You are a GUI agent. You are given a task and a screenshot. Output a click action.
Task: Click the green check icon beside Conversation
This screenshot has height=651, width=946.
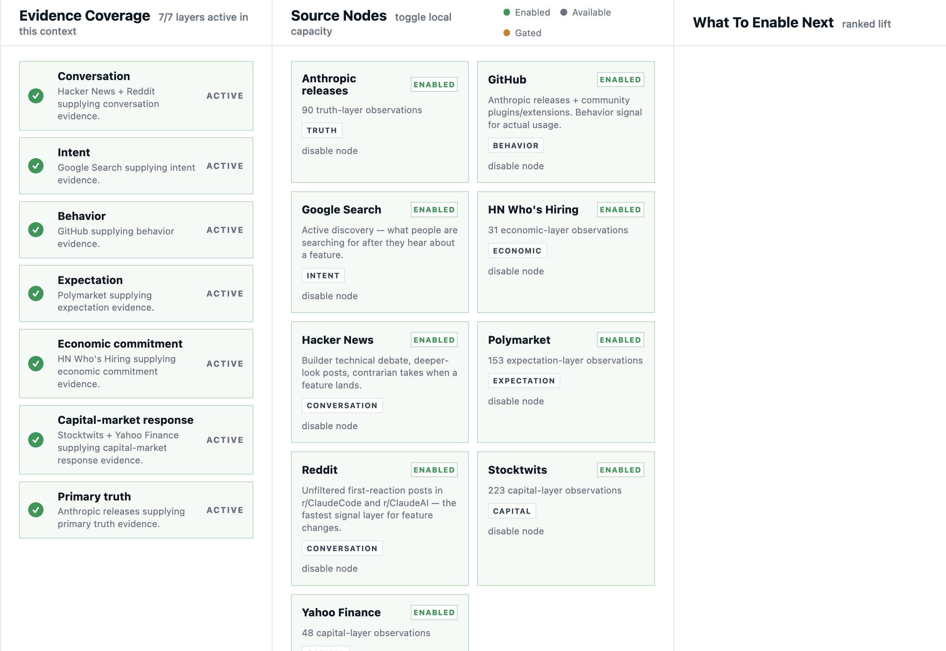coord(36,96)
